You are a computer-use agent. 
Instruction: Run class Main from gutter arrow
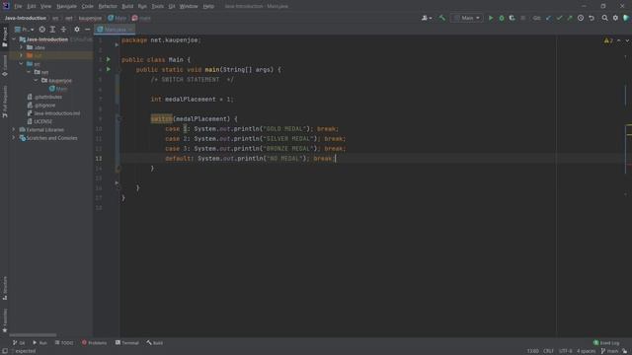point(109,59)
